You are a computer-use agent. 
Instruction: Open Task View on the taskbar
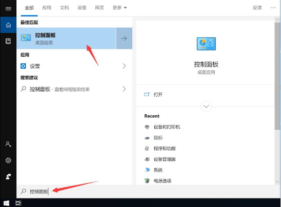[18, 203]
